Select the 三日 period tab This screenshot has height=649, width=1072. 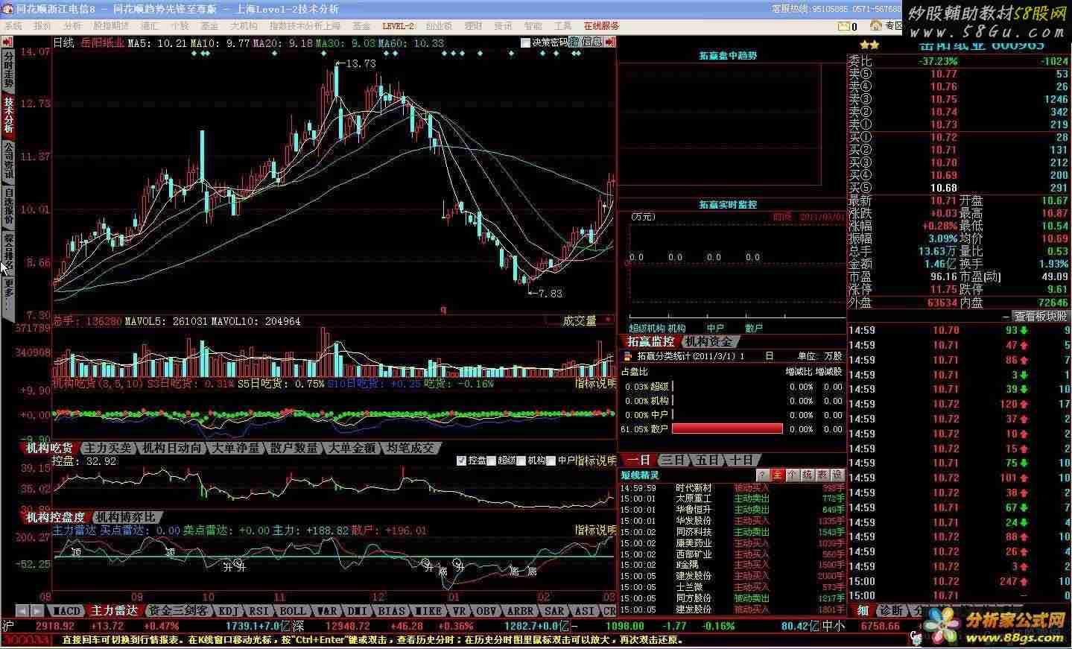tap(673, 460)
